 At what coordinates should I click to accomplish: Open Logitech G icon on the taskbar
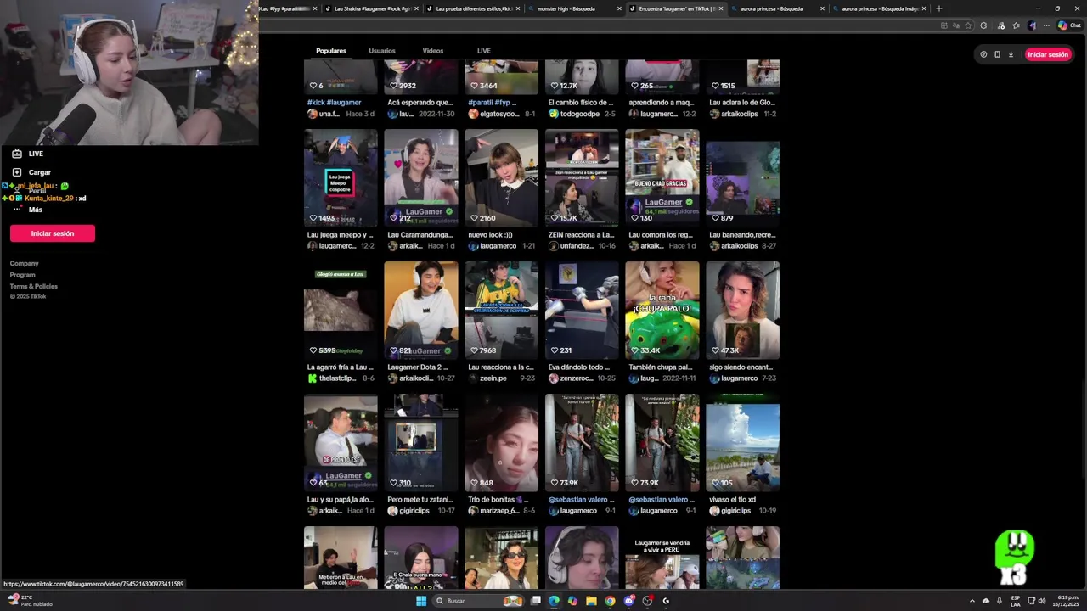[666, 601]
